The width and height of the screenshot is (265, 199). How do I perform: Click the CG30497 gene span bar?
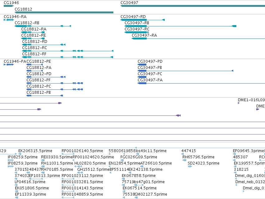pyautogui.click(x=193, y=6)
